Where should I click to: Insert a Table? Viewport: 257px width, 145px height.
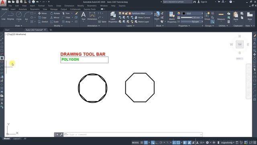102,22
